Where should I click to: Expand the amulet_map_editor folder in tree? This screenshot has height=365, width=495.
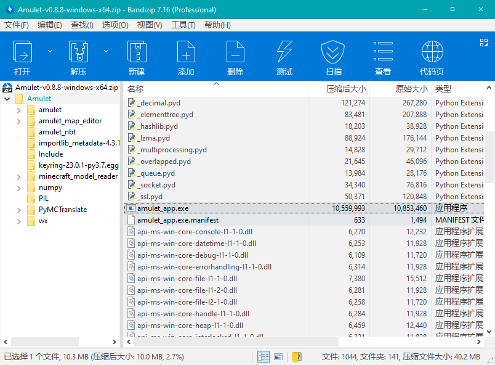19,121
